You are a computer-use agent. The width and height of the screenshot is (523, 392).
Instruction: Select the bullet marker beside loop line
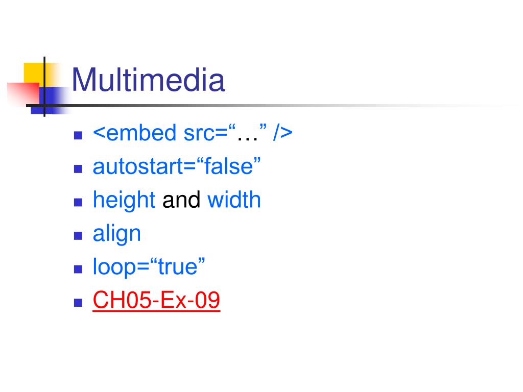(78, 269)
